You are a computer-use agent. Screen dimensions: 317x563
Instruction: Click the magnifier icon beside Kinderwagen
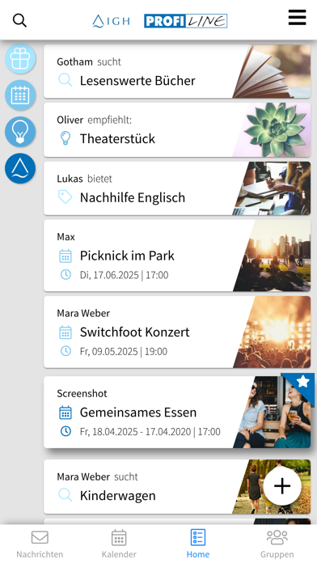tap(66, 496)
